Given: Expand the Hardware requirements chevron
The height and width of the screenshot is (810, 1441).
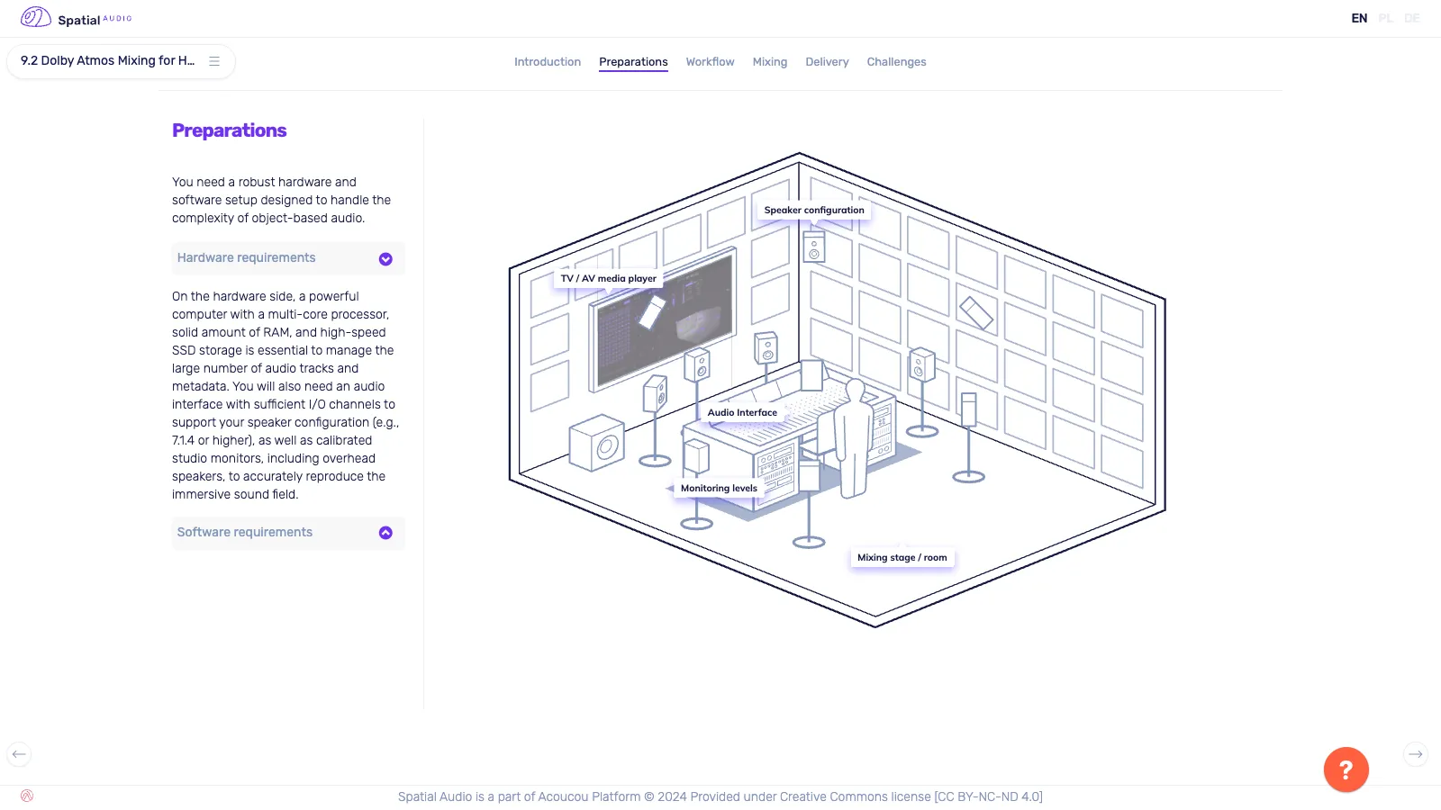Looking at the screenshot, I should click(385, 259).
